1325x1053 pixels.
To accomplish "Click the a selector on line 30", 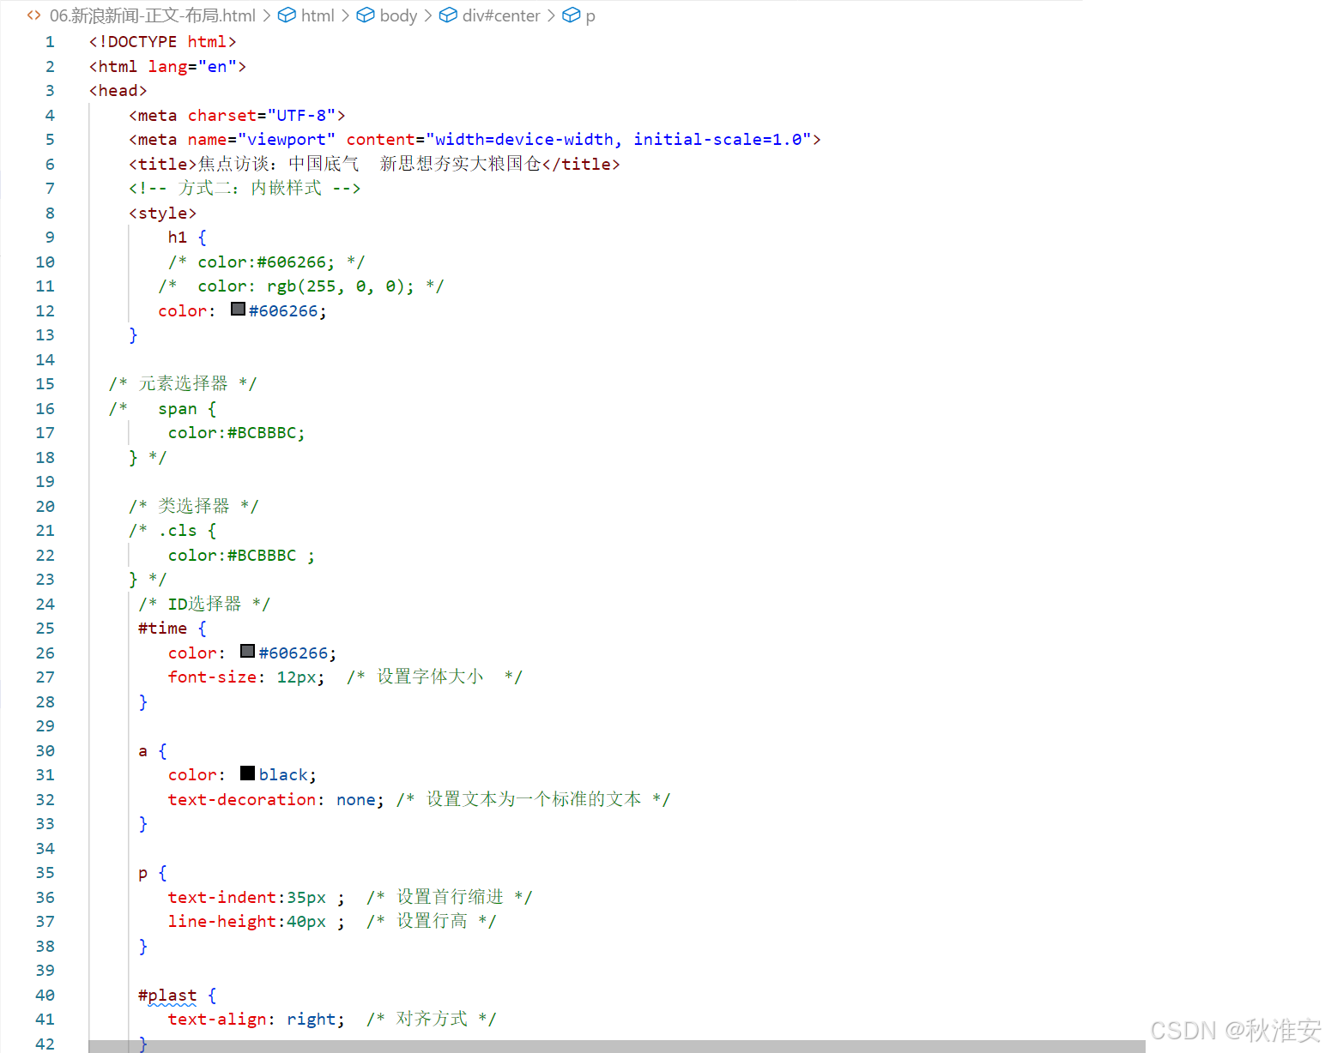I will pyautogui.click(x=143, y=751).
